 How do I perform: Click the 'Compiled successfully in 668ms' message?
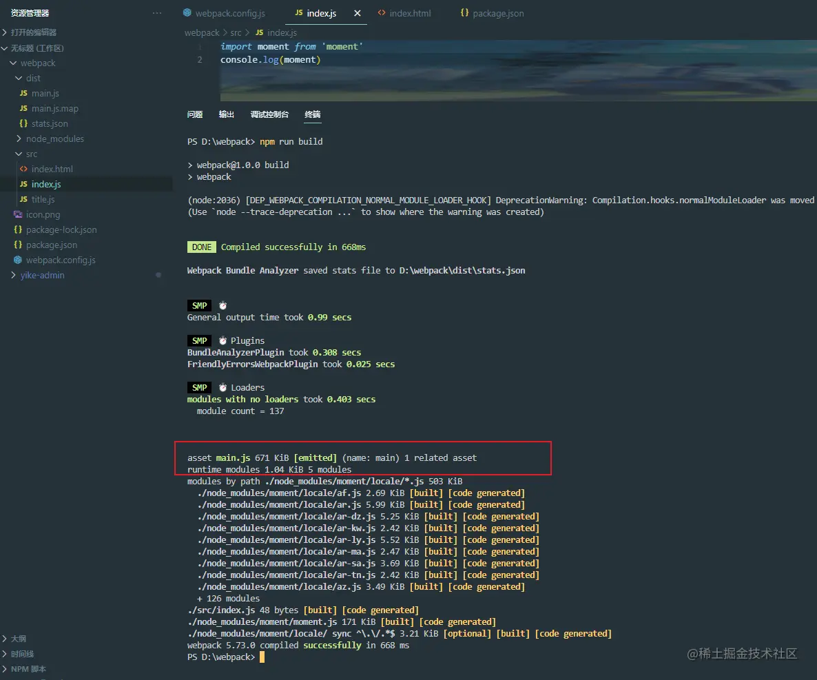(293, 247)
